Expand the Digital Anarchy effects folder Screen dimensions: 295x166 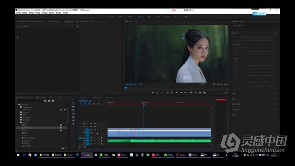tap(19, 107)
